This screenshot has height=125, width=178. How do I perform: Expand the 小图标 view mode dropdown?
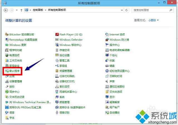coord(154,20)
